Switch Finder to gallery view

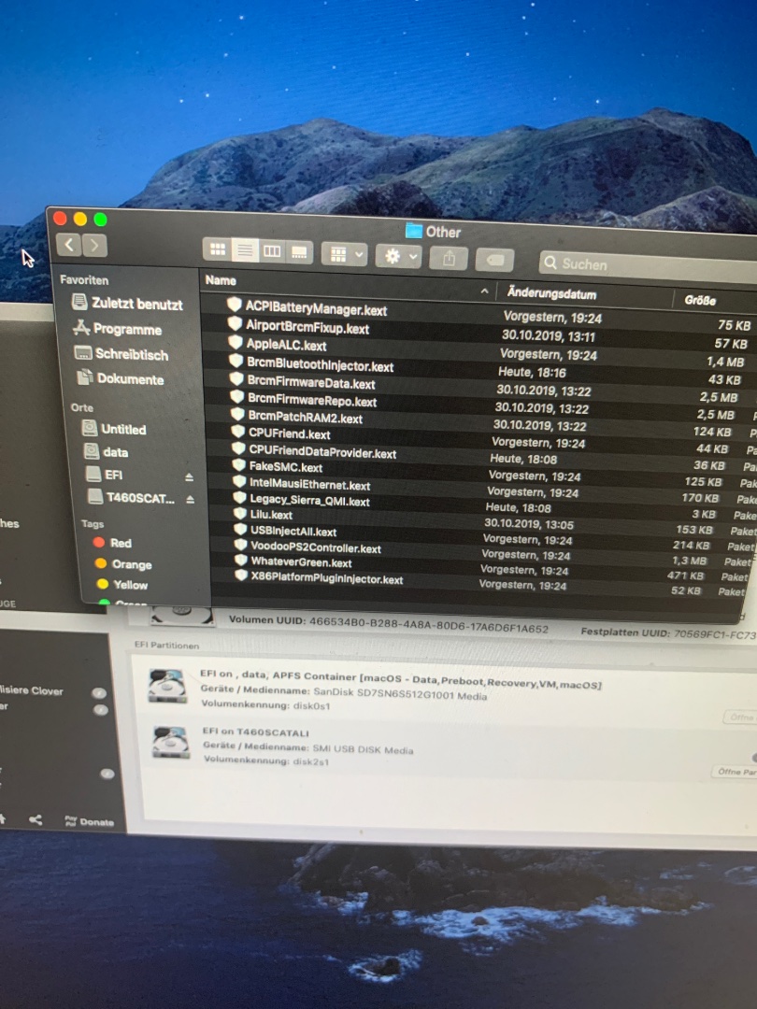tap(299, 252)
